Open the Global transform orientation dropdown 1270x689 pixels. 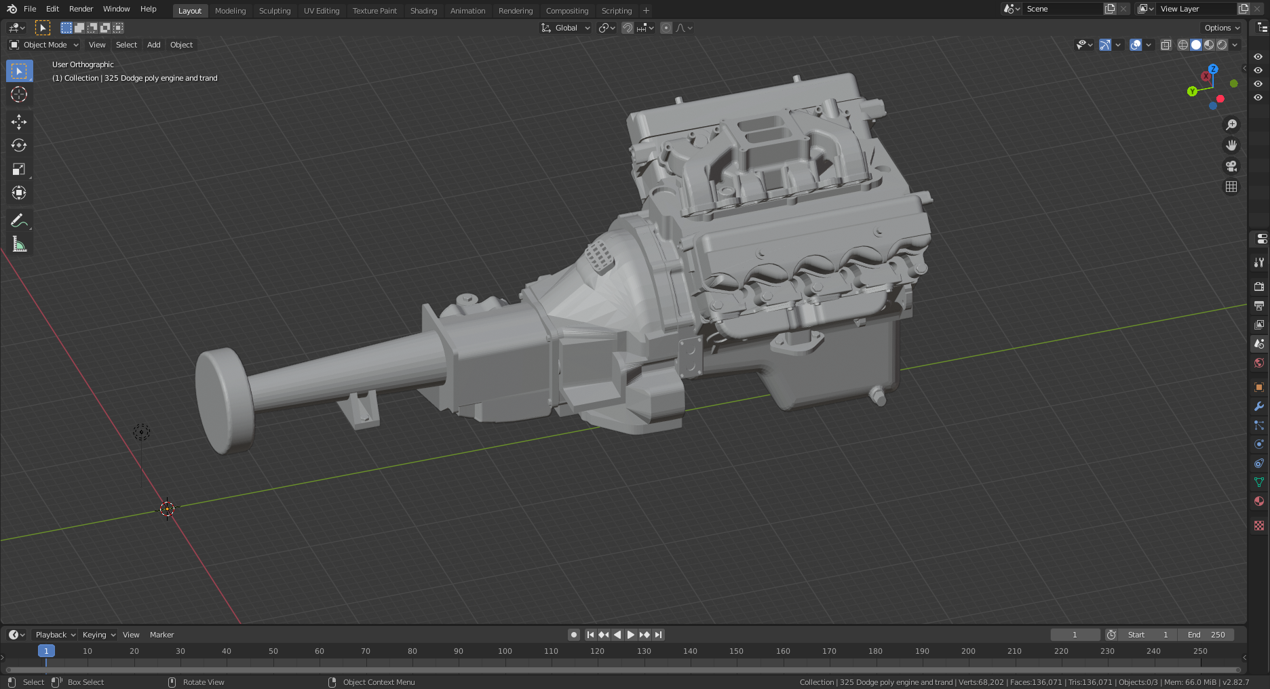tap(566, 28)
